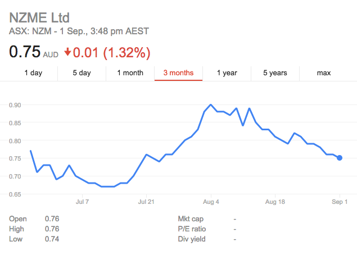The height and width of the screenshot is (255, 357).
Task: Click the Mkt cap label
Action: (x=191, y=219)
